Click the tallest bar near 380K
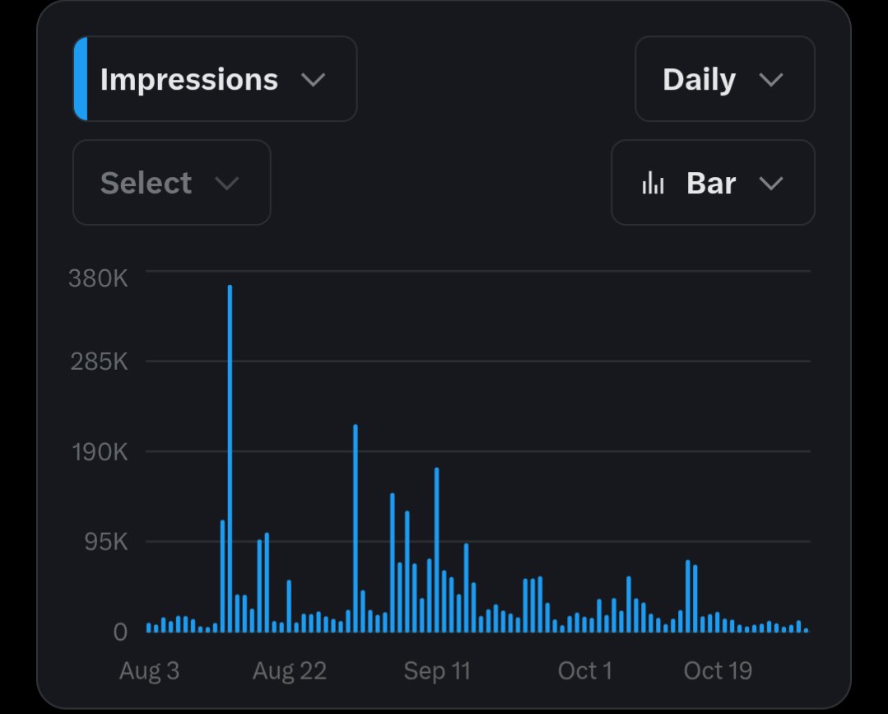 click(x=230, y=459)
